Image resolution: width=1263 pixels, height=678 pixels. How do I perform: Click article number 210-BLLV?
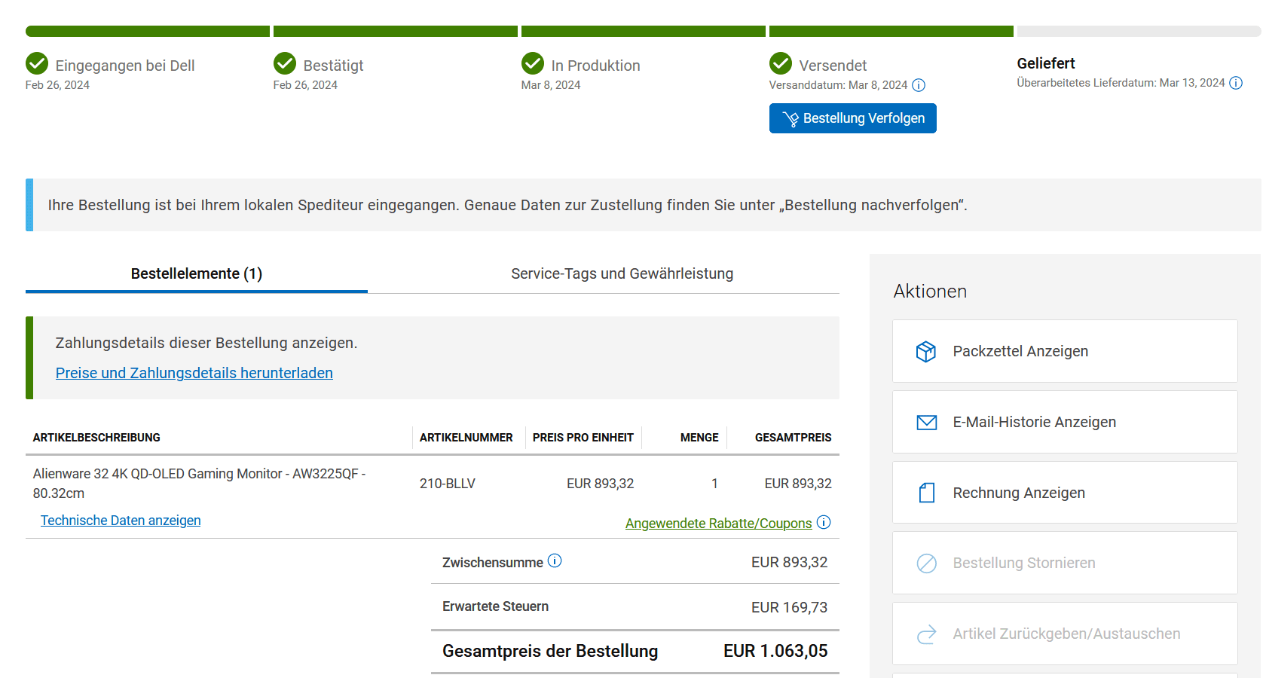coord(448,484)
